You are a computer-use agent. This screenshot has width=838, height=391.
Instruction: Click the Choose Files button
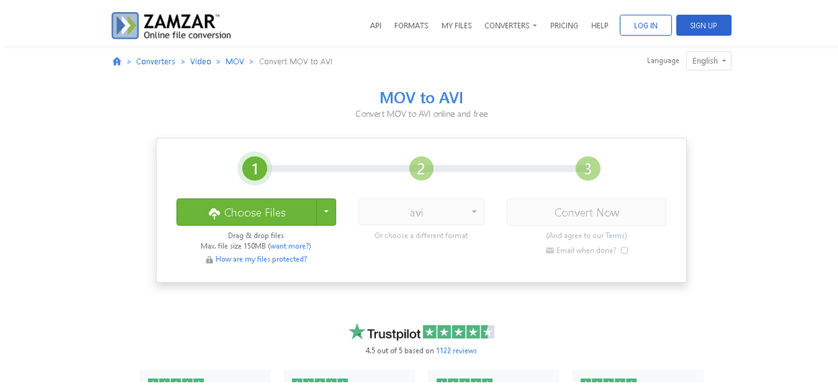(x=247, y=212)
